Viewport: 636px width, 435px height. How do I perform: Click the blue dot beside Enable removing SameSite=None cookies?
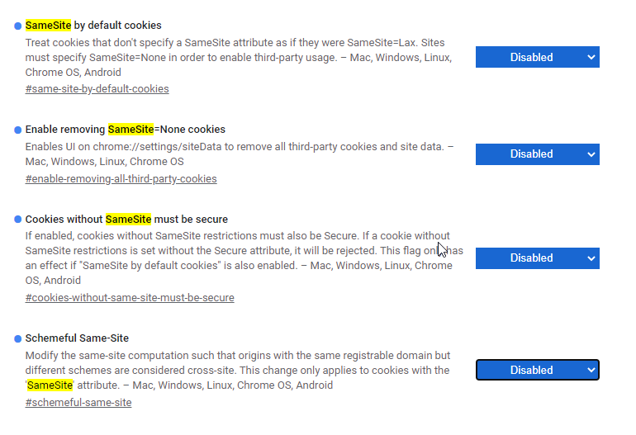[x=18, y=130]
